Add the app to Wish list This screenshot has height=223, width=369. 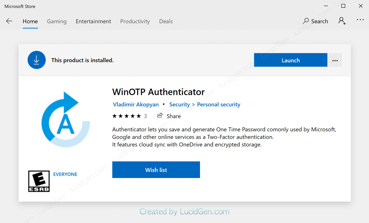click(156, 170)
